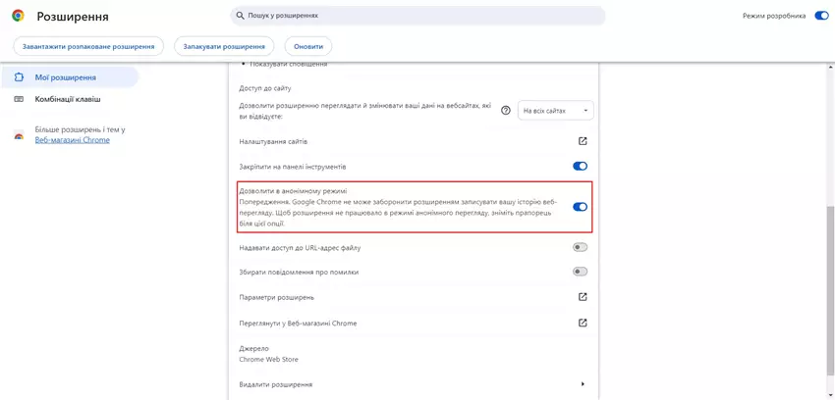Enable Збирати повідомлення про помилки toggle

tap(580, 272)
